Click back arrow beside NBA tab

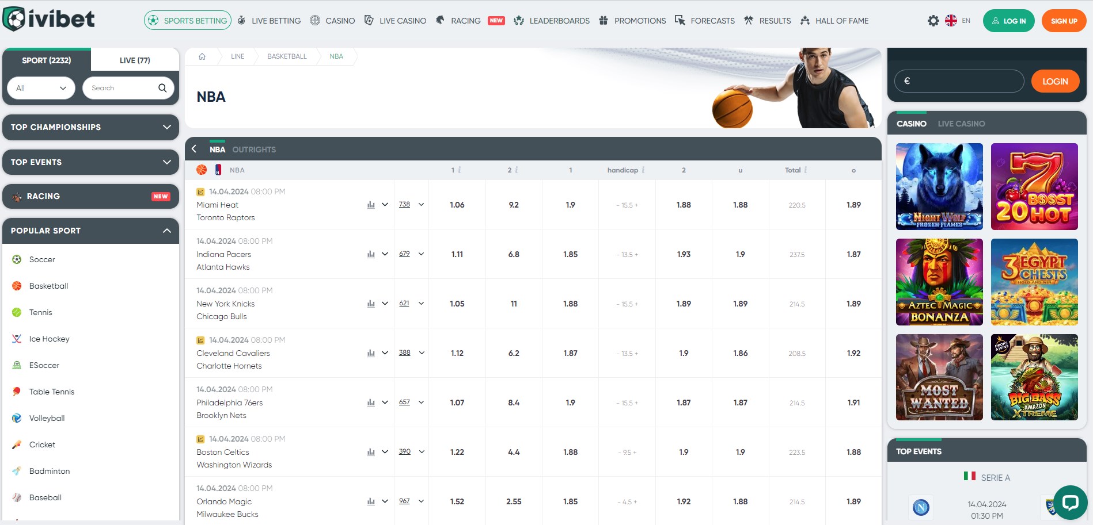[194, 149]
